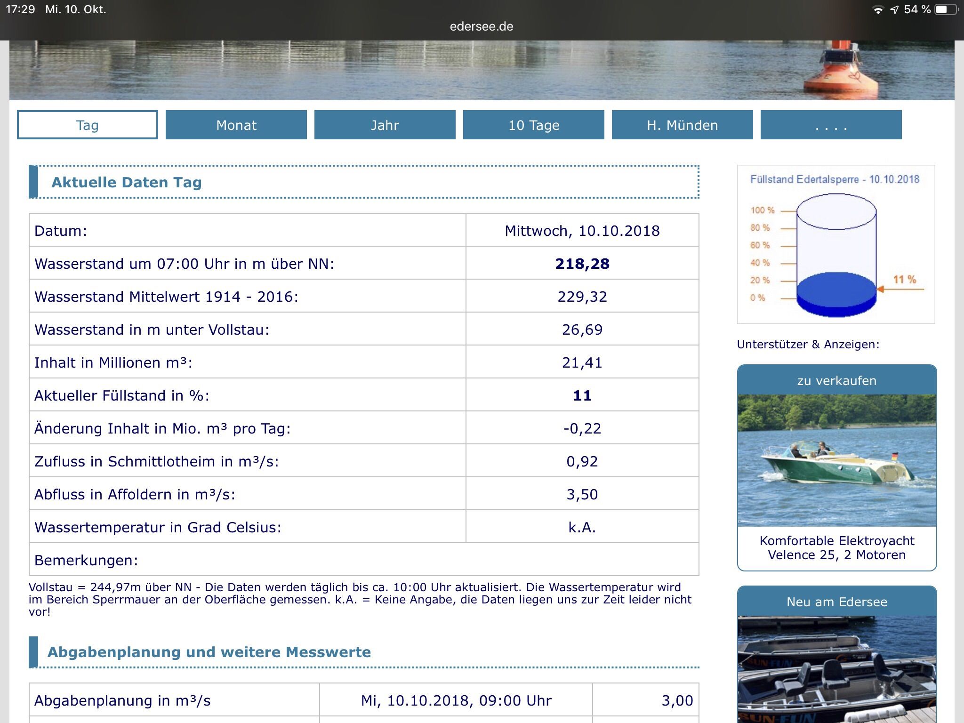Tap the edersee.de address bar
The width and height of the screenshot is (964, 723).
pos(482,26)
